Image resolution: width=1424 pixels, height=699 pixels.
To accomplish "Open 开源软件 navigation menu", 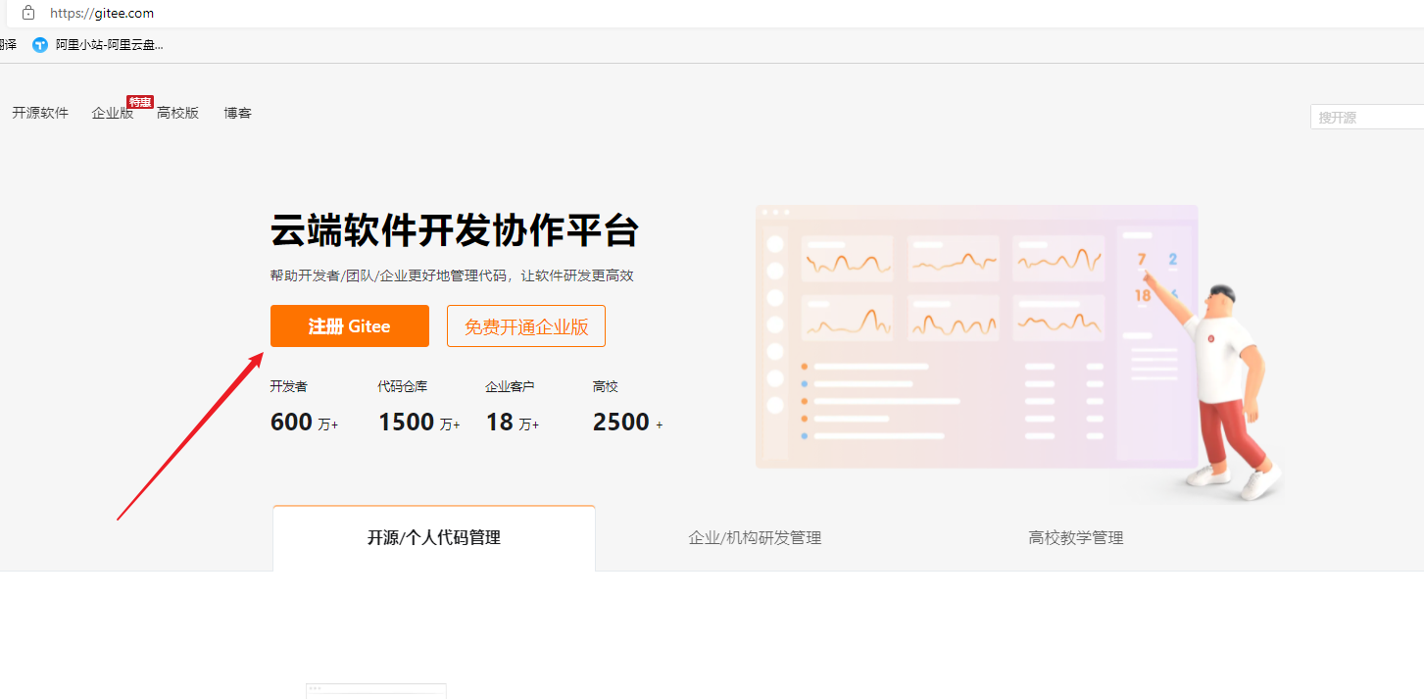I will (x=40, y=113).
